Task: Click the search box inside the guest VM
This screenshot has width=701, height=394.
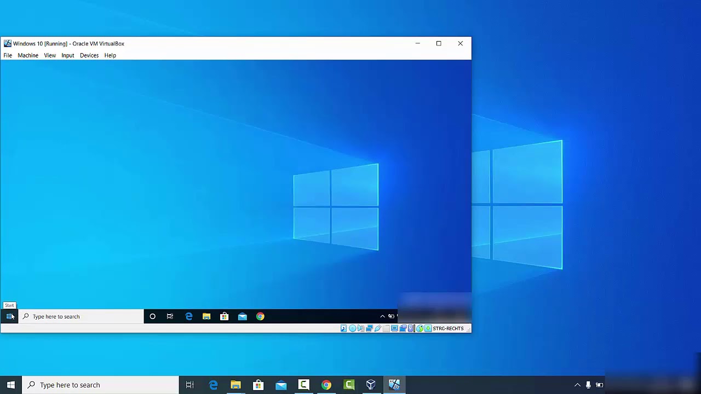Action: point(81,316)
